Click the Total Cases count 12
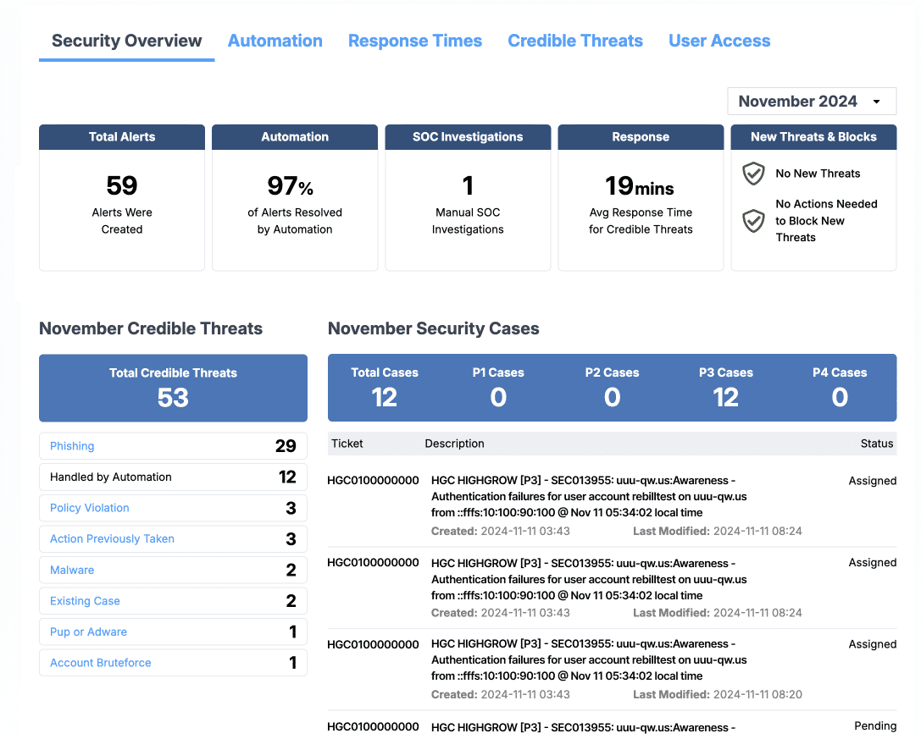The image size is (921, 739). click(x=385, y=397)
